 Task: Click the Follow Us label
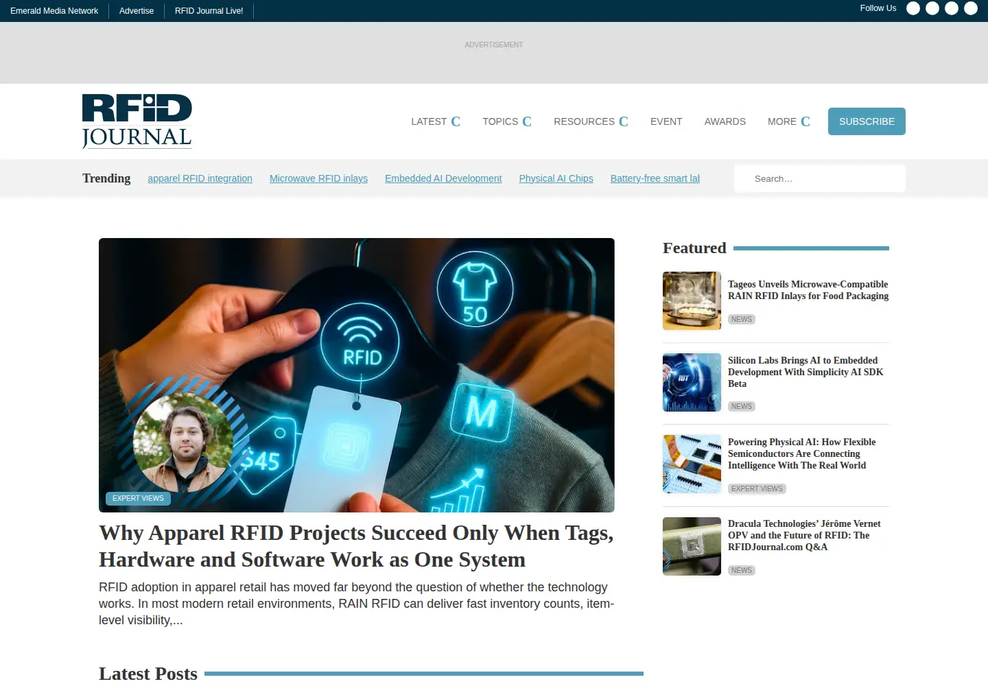(878, 8)
